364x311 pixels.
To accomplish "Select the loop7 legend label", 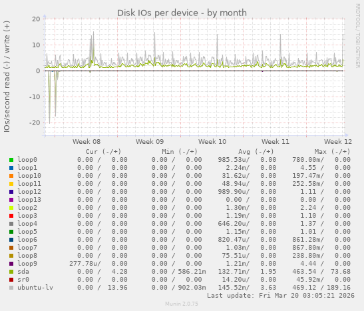I will [27, 248].
